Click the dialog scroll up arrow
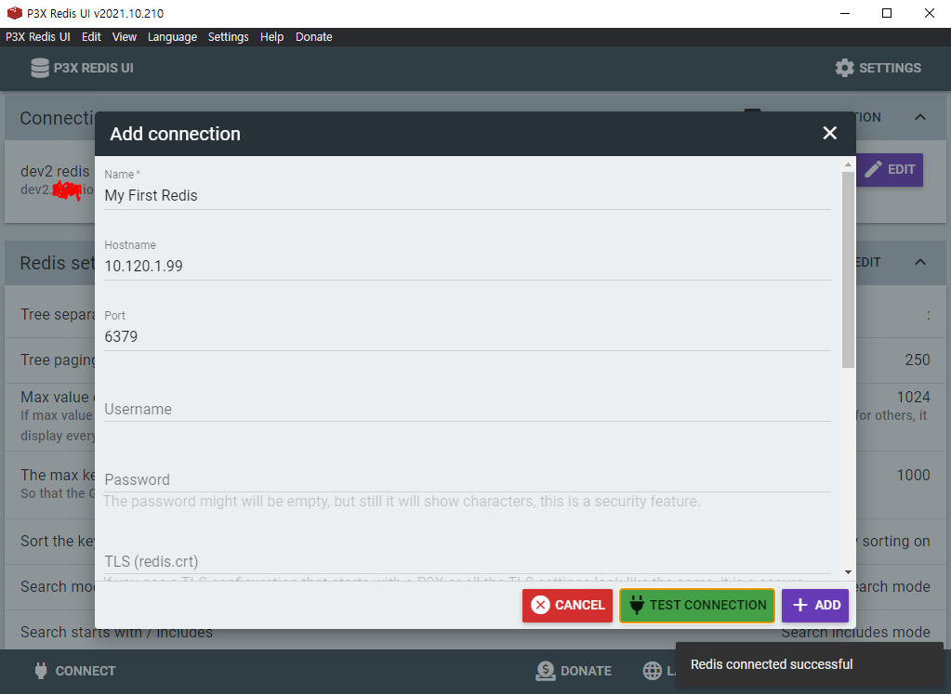The width and height of the screenshot is (951, 694). click(848, 164)
